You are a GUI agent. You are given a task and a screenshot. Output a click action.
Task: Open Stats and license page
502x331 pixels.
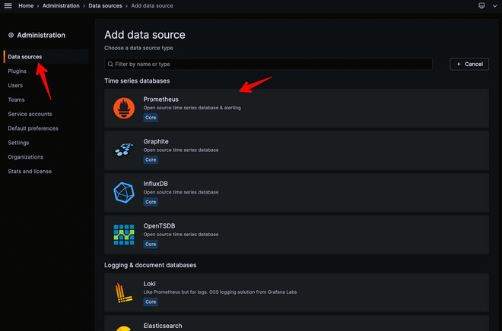tap(30, 171)
